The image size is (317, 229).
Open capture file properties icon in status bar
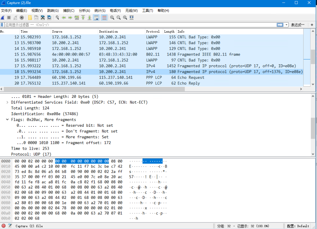[10, 226]
